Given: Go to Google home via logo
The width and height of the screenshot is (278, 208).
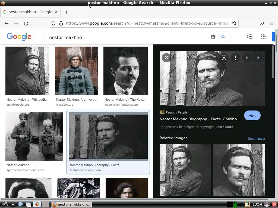Looking at the screenshot, I should pos(19,37).
